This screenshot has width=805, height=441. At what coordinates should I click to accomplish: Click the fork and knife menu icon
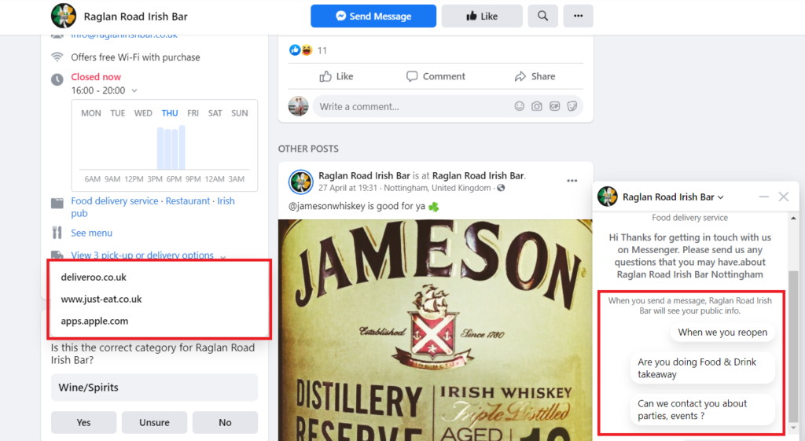tap(57, 233)
